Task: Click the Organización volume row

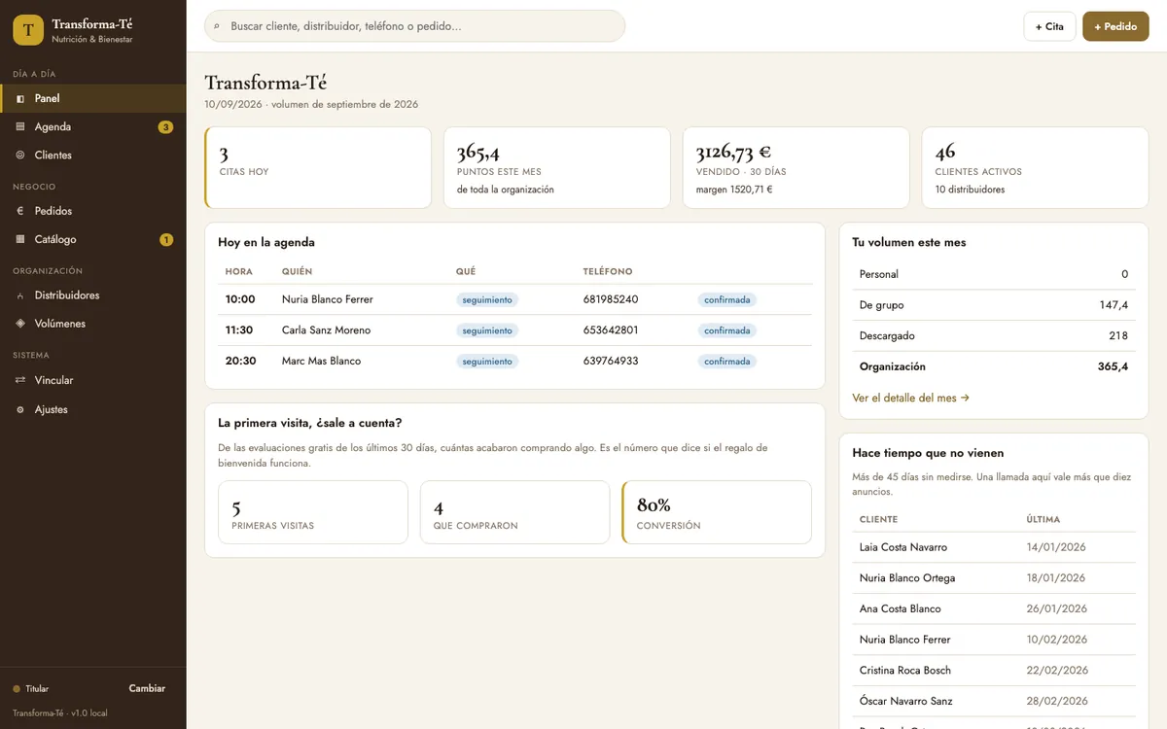Action: pyautogui.click(x=994, y=366)
